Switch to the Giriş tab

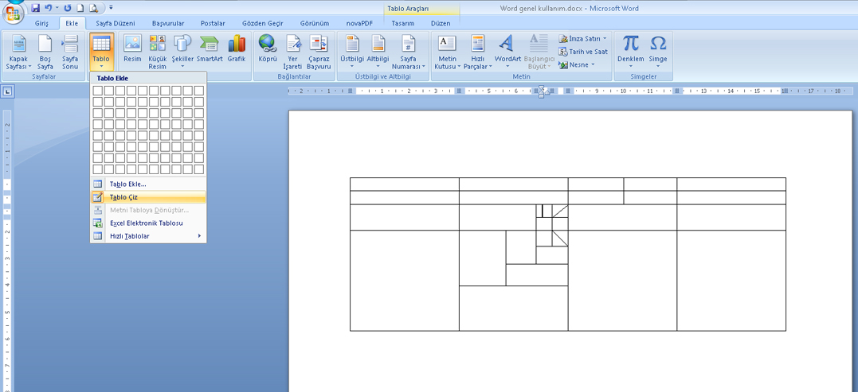coord(41,24)
